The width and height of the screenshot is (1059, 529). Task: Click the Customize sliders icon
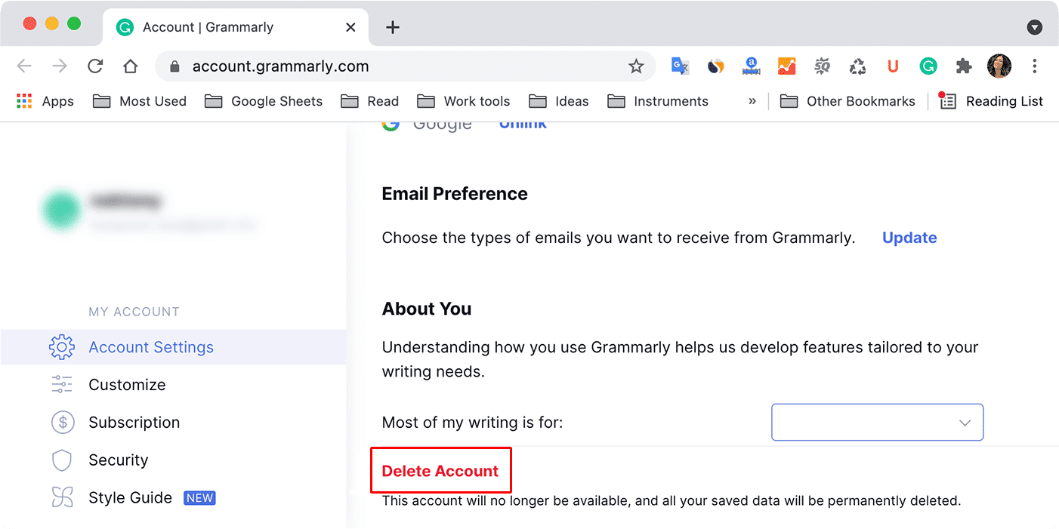click(x=62, y=385)
